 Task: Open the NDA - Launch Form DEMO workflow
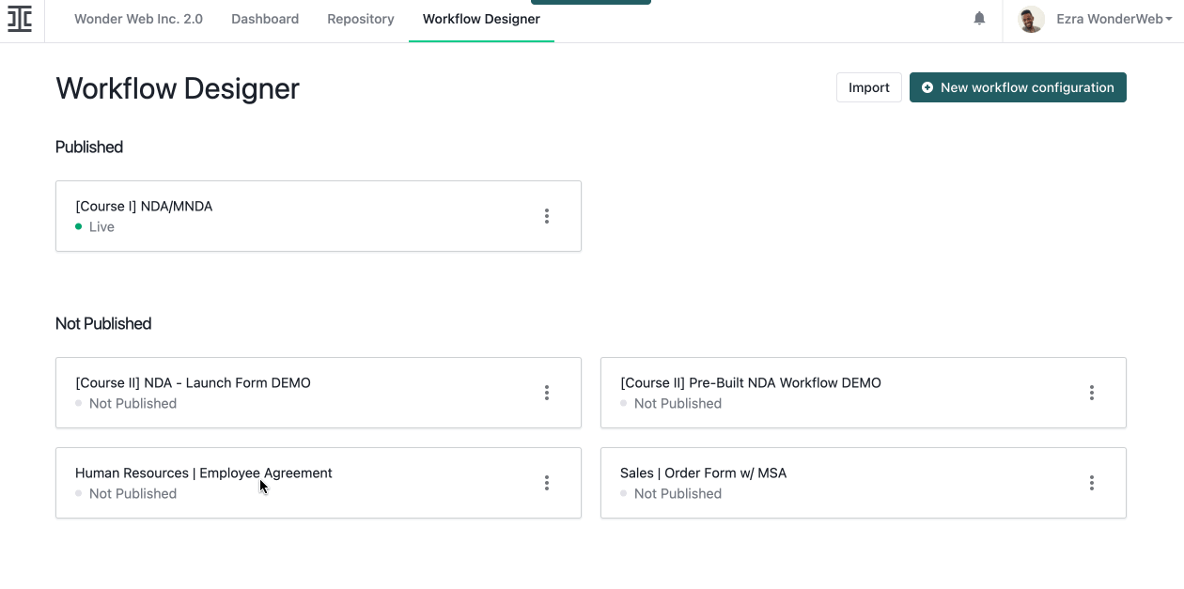(x=193, y=383)
